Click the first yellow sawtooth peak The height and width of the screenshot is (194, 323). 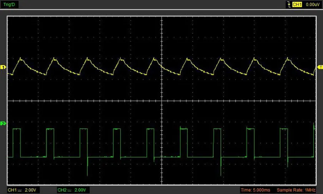[20, 59]
